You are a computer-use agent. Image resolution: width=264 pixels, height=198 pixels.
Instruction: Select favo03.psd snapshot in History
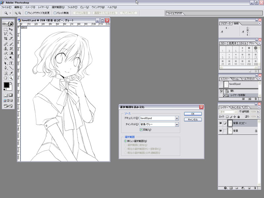tap(238, 84)
